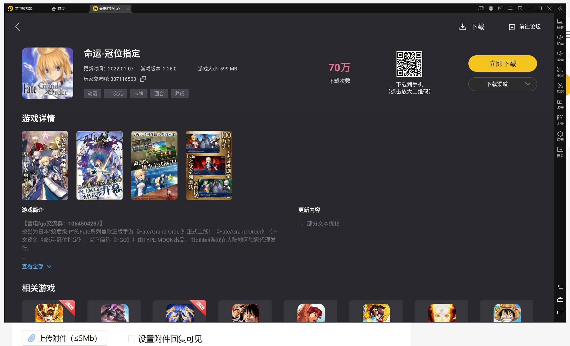Enlarge the download QR code
This screenshot has height=346, width=570.
pyautogui.click(x=409, y=64)
